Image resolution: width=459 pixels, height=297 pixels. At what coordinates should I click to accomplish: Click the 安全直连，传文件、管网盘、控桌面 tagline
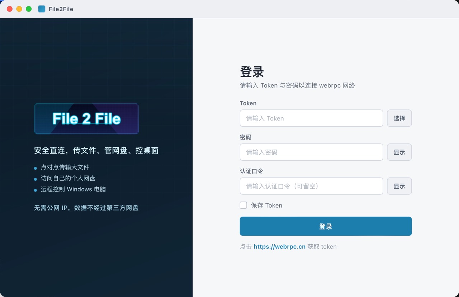pyautogui.click(x=96, y=151)
